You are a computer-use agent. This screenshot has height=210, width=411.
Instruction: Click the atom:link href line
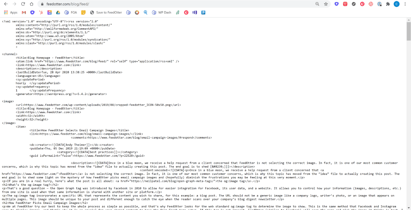pyautogui.click(x=97, y=61)
